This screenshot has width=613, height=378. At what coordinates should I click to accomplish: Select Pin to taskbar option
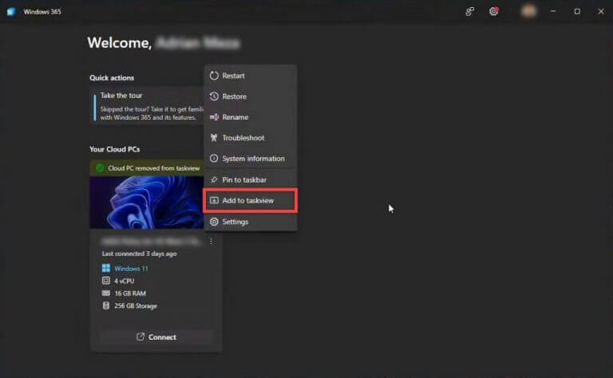[x=250, y=179]
